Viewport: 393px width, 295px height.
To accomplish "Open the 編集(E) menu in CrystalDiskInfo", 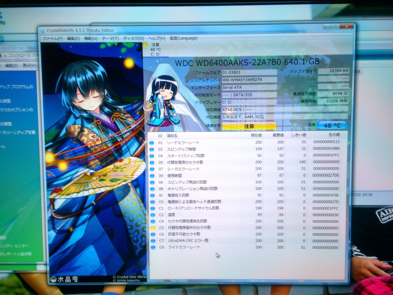I will 73,38.
